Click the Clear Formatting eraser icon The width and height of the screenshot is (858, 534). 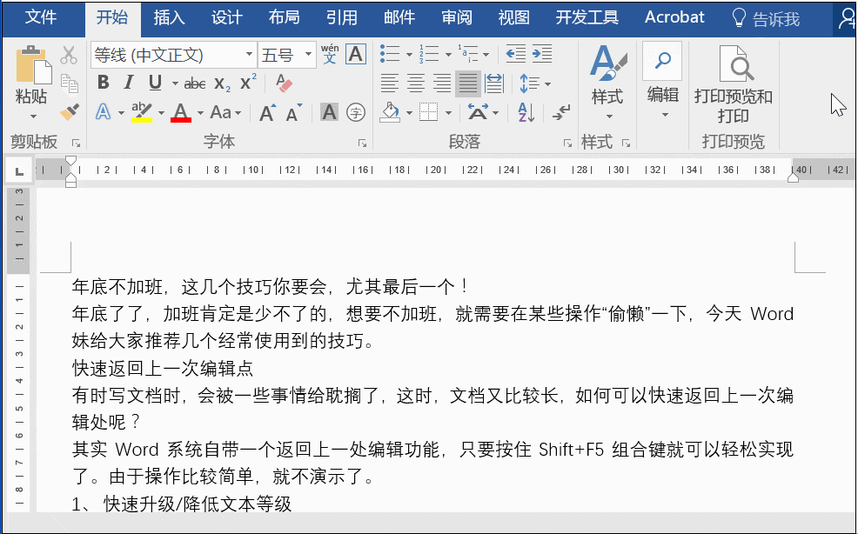point(284,83)
